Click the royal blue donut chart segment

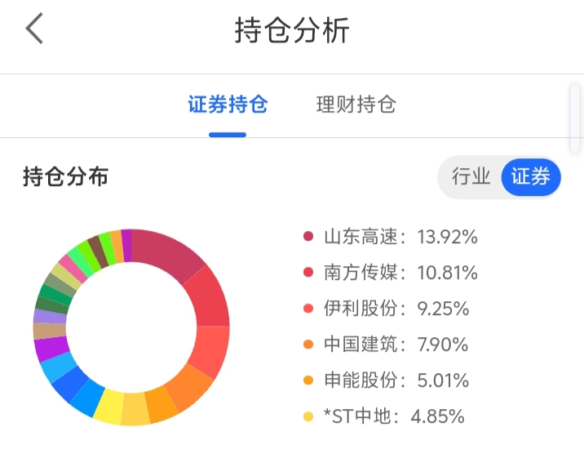(70, 383)
